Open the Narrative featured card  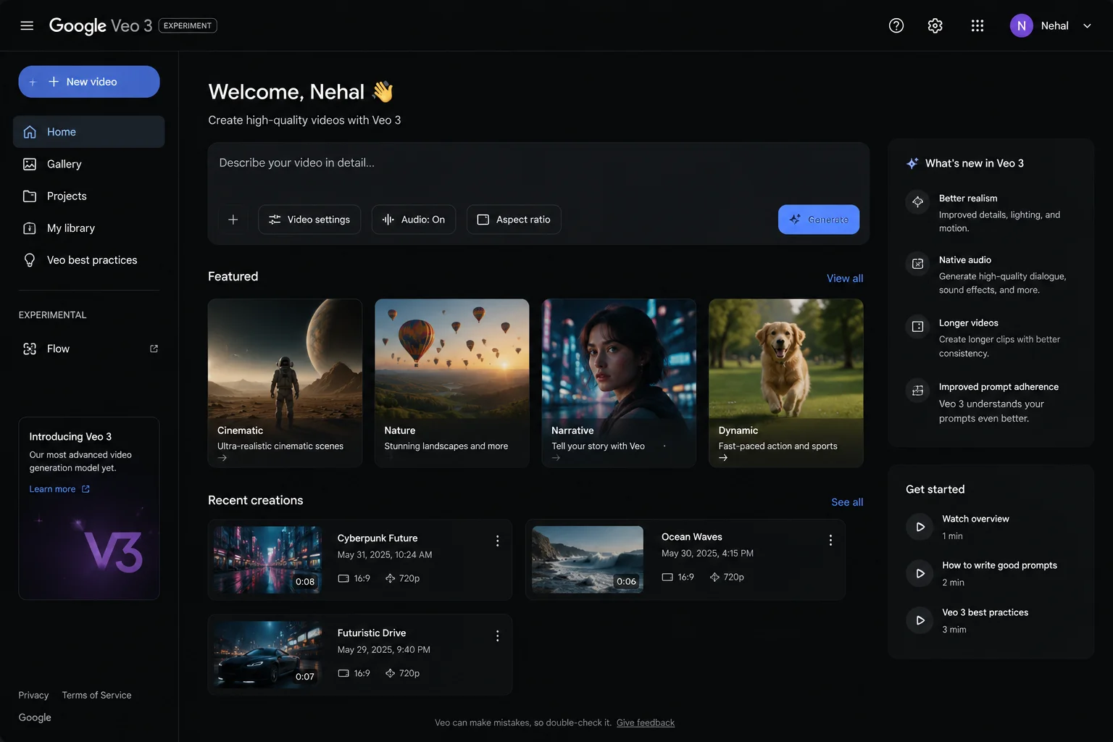(x=619, y=383)
